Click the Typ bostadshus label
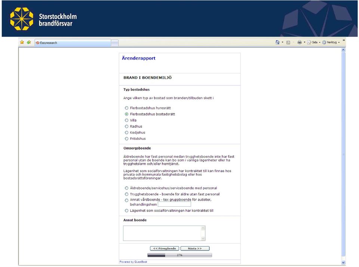The width and height of the screenshot is (359, 267). click(136, 89)
